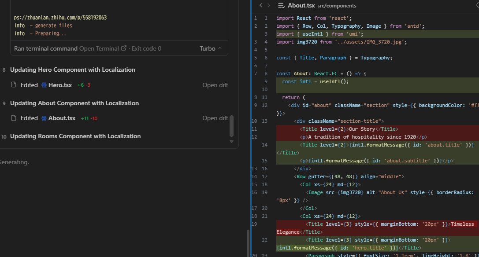Open the list icon beside About.tsx

tap(281, 5)
